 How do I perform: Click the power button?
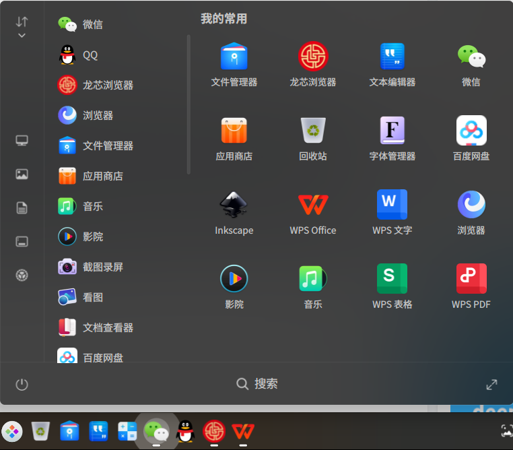pos(22,385)
